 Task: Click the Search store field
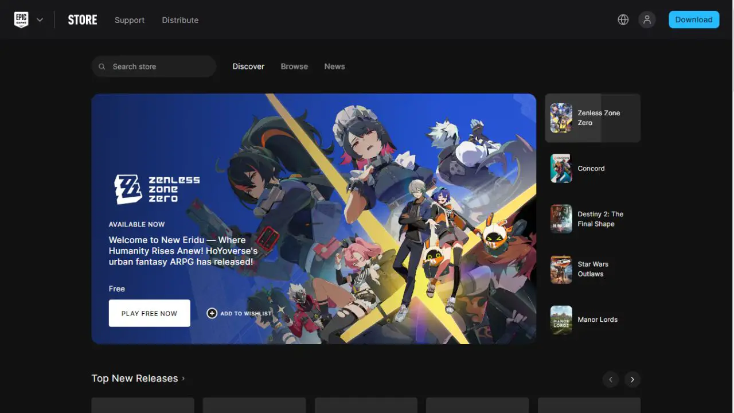pyautogui.click(x=154, y=67)
